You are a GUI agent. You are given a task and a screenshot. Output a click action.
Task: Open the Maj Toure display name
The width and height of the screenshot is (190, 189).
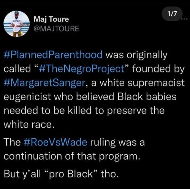(x=51, y=20)
